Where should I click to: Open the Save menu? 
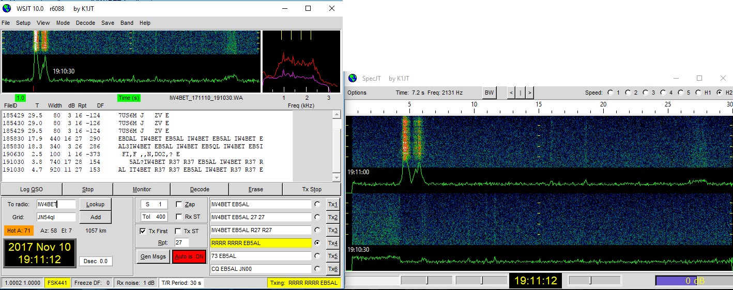[x=108, y=23]
